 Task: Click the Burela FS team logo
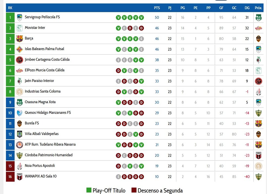point(19,123)
